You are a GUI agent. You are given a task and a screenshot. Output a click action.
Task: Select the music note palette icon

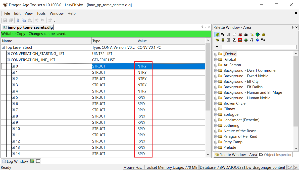252,40
